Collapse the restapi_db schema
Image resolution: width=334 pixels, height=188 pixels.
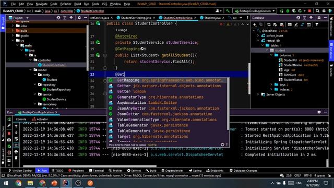click(x=258, y=41)
